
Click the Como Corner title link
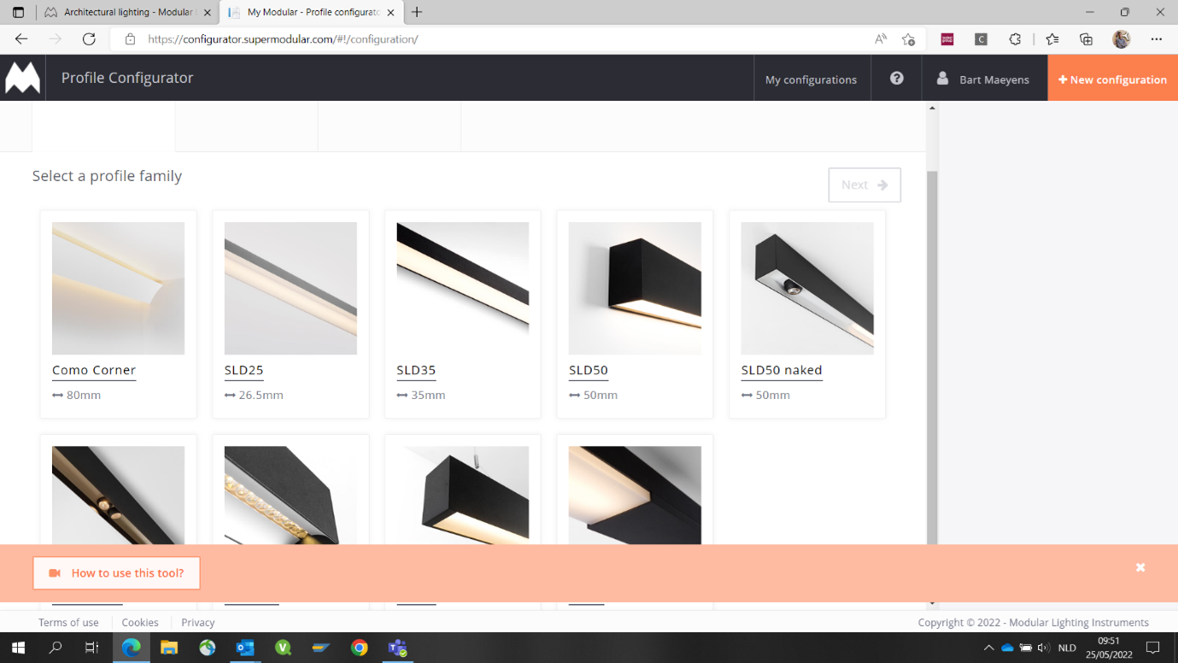pos(94,370)
